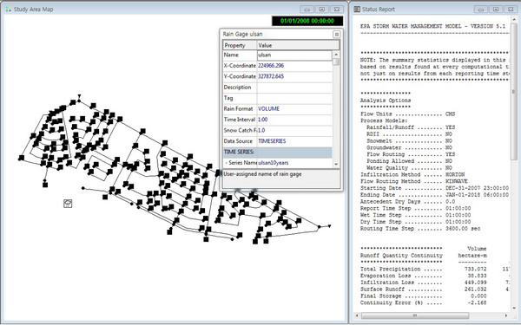Open the Series Name ulsan10years dropdown
The image size is (521, 325).
[x=294, y=163]
